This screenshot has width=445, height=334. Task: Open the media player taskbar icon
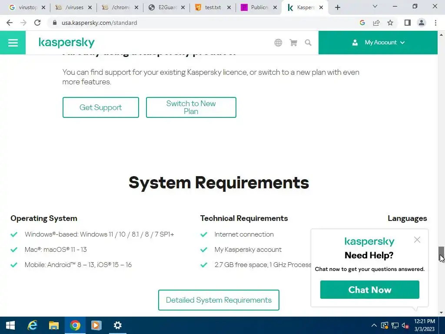click(x=96, y=325)
